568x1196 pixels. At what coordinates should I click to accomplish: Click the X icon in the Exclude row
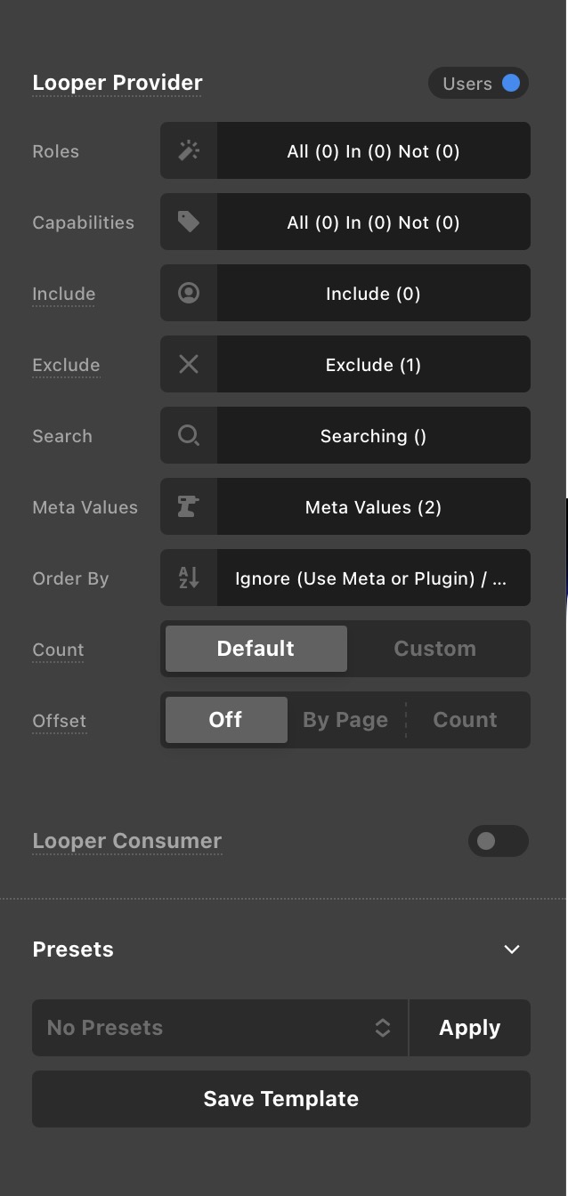tap(189, 364)
